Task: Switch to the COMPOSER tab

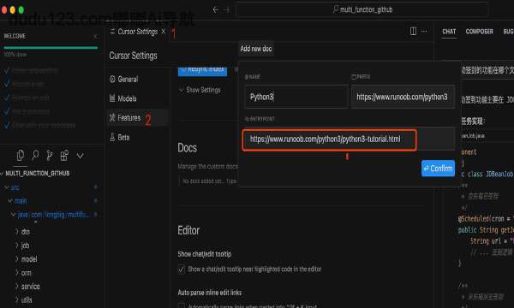Action: pos(479,32)
